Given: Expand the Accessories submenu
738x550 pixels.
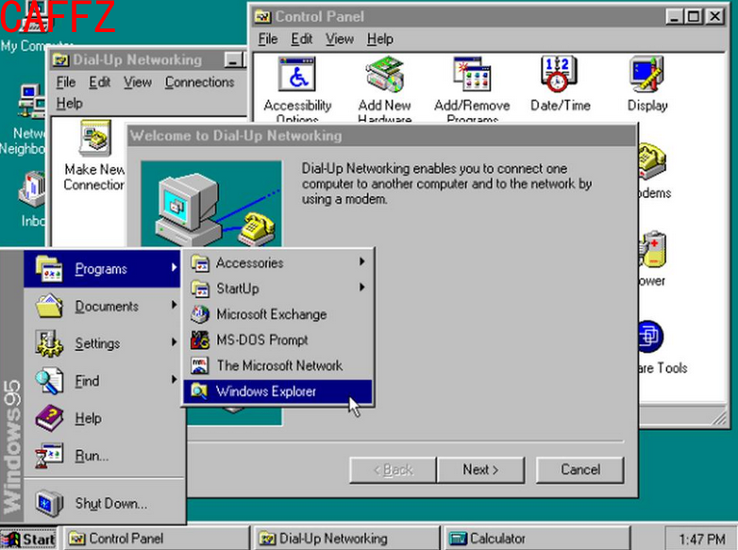Looking at the screenshot, I should pyautogui.click(x=249, y=263).
